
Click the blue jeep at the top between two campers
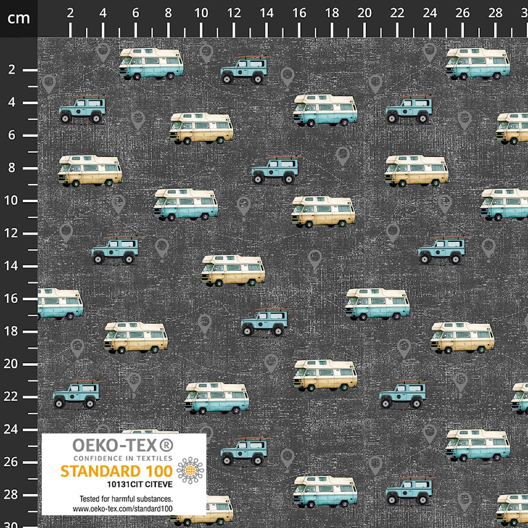tap(244, 70)
